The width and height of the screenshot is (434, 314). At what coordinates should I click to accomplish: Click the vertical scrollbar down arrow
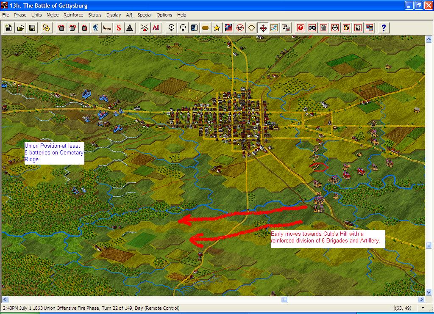coord(429,292)
